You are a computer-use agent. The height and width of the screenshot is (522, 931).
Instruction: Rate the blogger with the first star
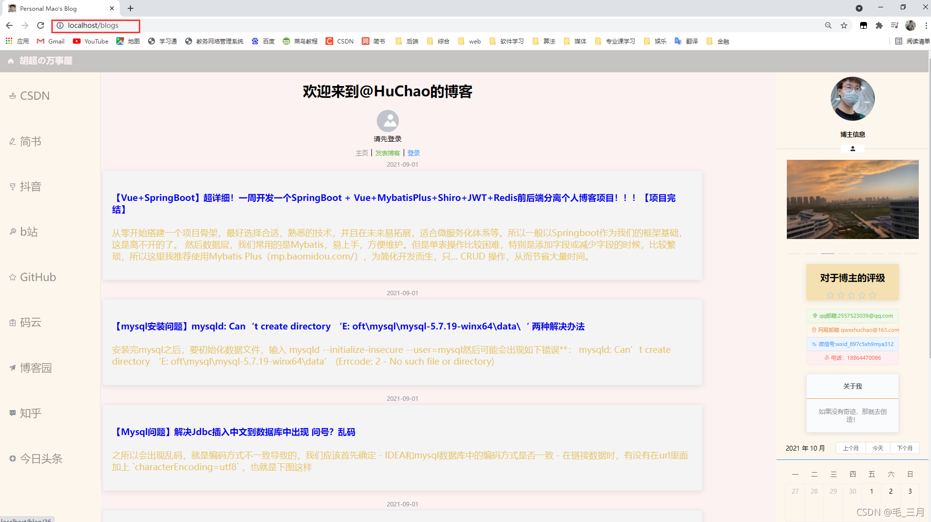[x=830, y=295]
